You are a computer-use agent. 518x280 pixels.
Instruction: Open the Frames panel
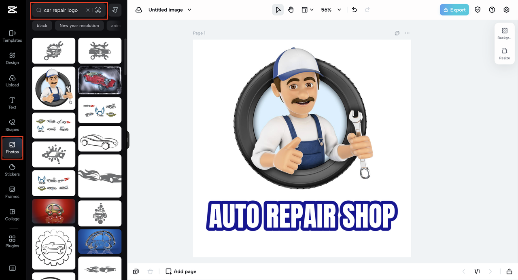[12, 192]
